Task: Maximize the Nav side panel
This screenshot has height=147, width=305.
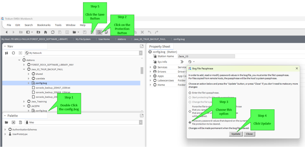Action: (x=142, y=46)
